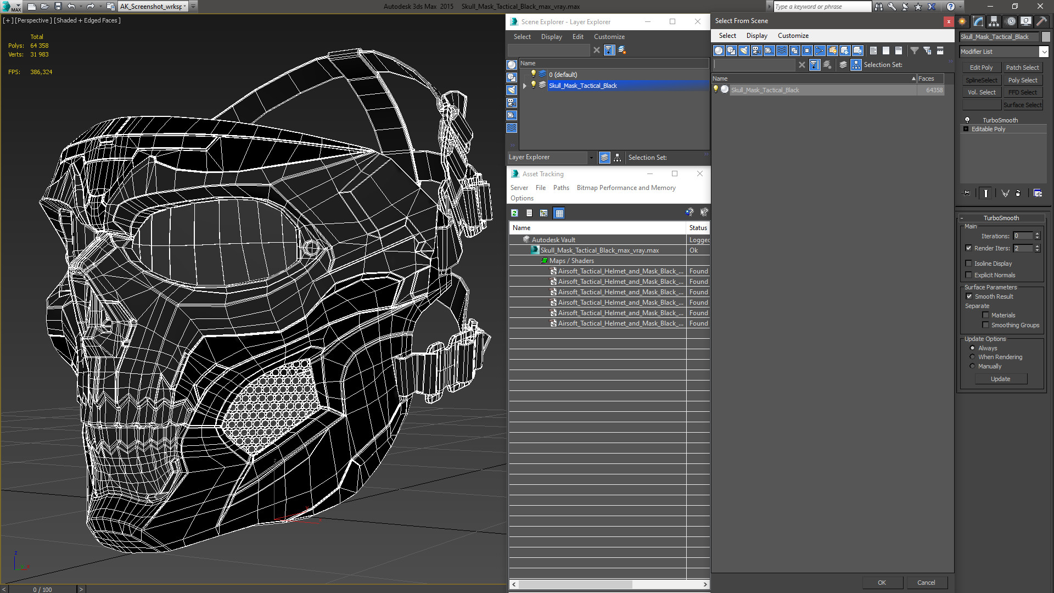Increase Iterations spinner arrow

pos(1037,234)
